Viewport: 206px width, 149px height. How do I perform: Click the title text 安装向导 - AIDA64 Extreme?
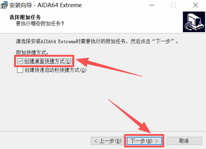coord(46,5)
